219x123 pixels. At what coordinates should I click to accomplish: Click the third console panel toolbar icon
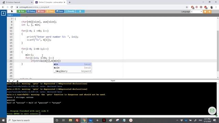17,81
